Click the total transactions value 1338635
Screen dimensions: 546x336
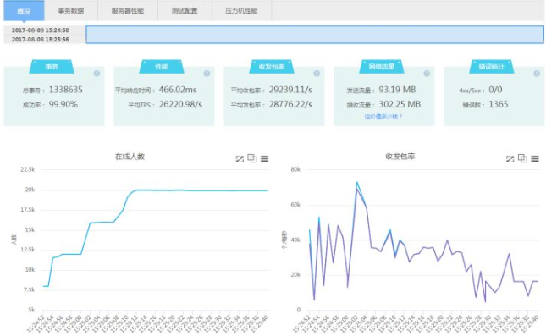click(x=66, y=90)
